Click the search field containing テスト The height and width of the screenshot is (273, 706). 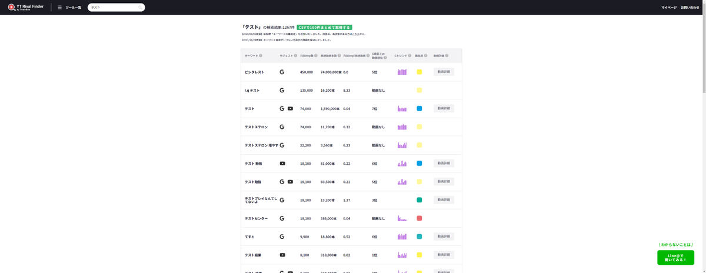[x=116, y=8]
